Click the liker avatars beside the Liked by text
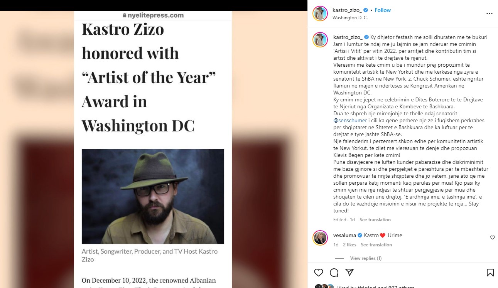The height and width of the screenshot is (288, 498). click(x=324, y=286)
